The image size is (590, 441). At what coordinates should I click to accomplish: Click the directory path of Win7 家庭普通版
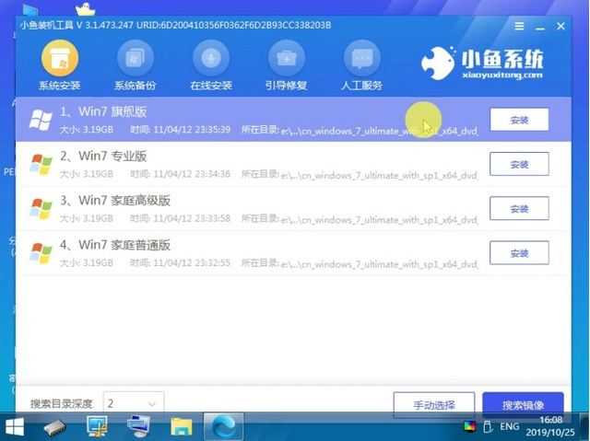(379, 264)
